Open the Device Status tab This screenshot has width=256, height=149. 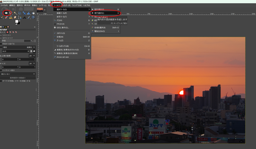[3, 27]
